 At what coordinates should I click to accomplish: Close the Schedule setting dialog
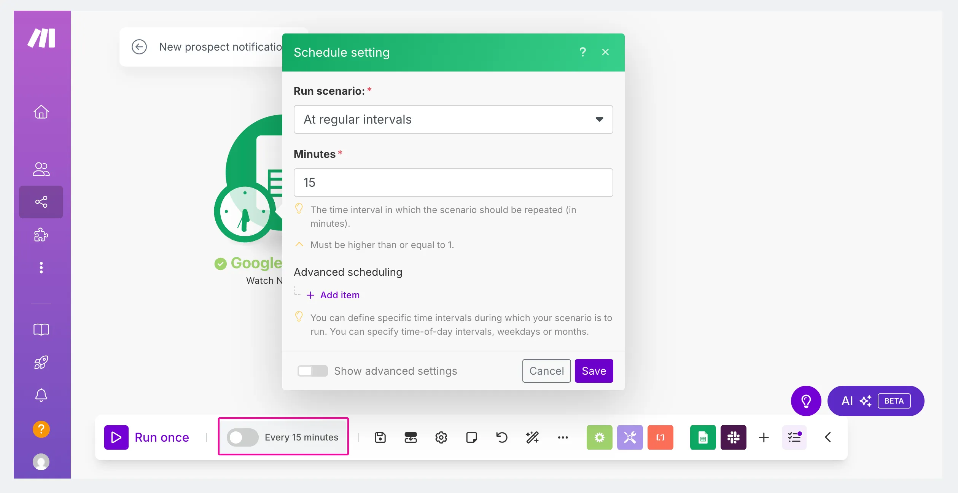coord(605,52)
